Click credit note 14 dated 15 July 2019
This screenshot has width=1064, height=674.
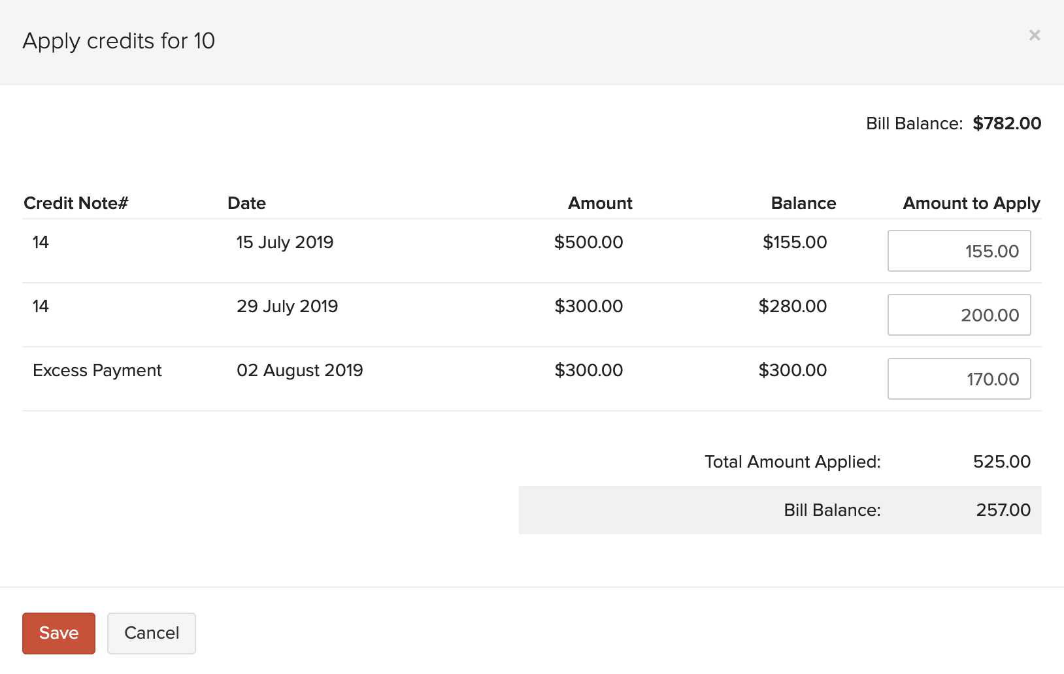(x=41, y=242)
